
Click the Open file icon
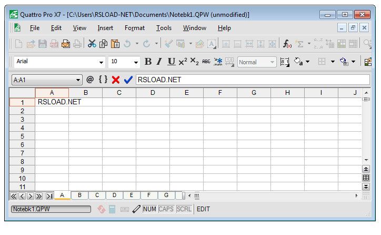point(31,44)
